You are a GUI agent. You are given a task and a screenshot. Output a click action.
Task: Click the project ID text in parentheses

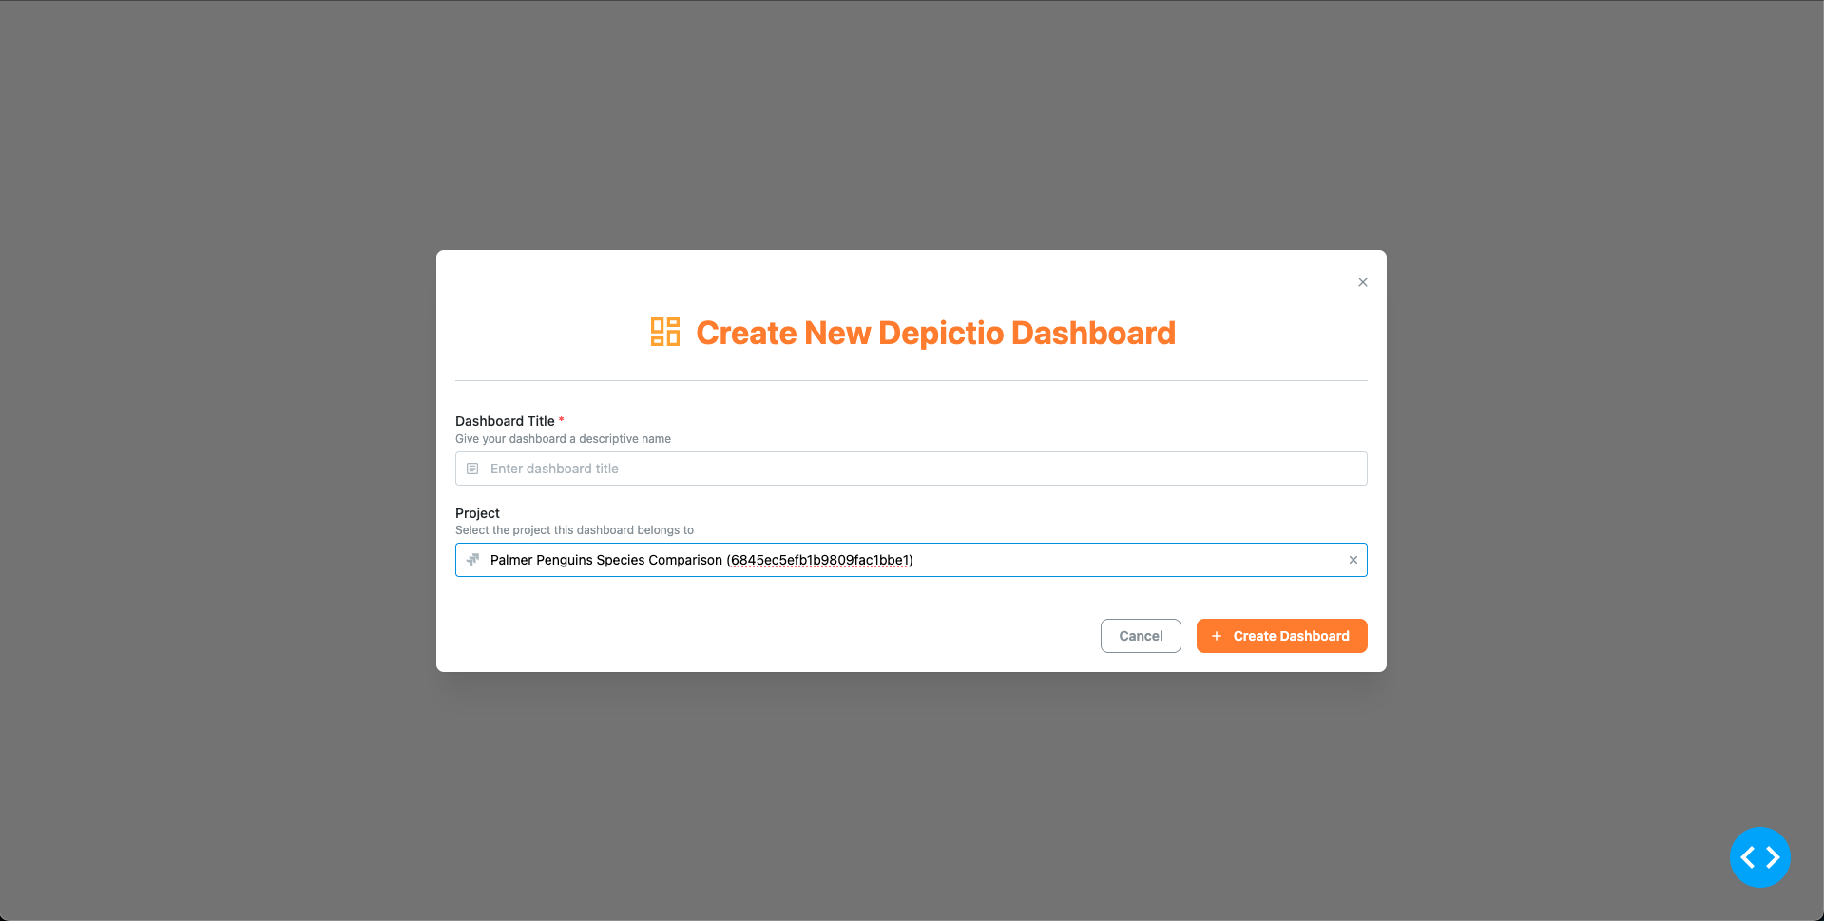(819, 560)
